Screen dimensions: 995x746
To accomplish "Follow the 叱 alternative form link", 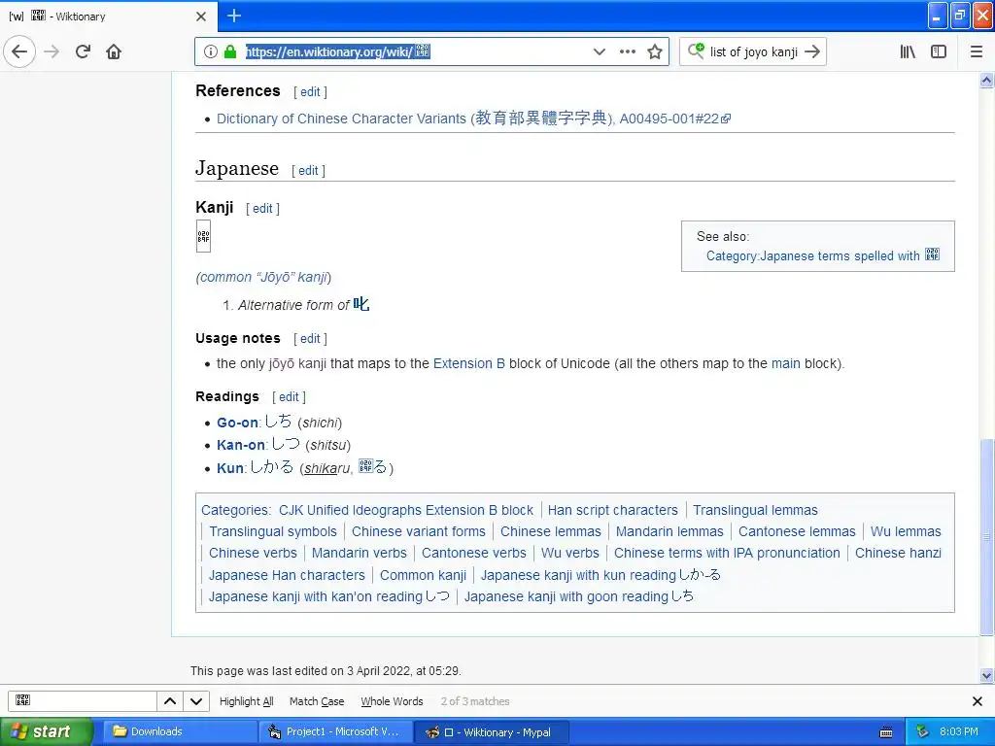I will click(361, 304).
